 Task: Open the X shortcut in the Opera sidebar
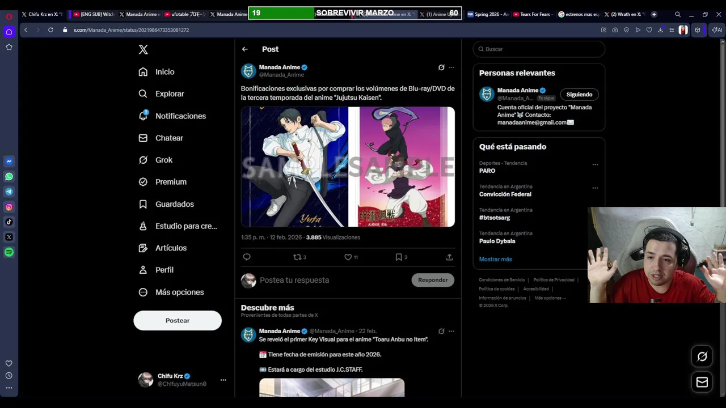pos(9,237)
